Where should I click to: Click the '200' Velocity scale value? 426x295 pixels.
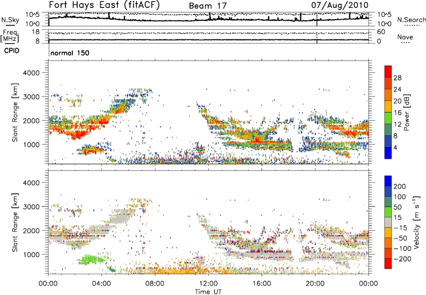[399, 186]
